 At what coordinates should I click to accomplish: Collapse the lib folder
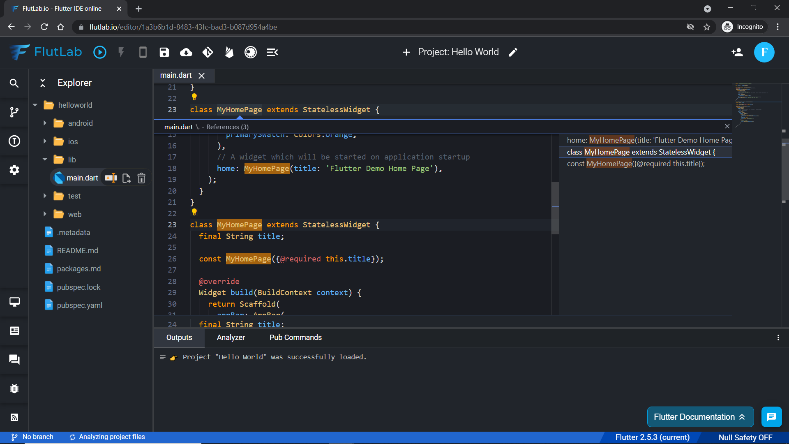pyautogui.click(x=45, y=160)
